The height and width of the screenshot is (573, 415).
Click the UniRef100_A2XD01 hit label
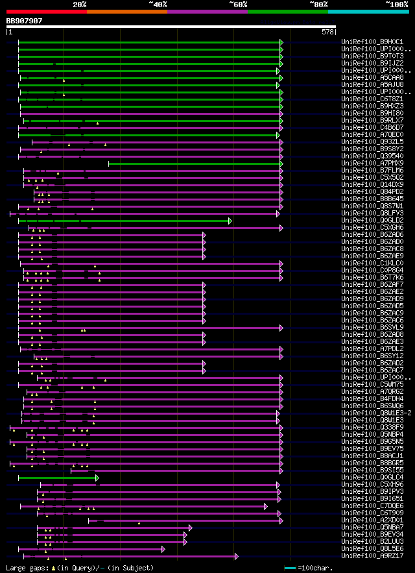click(372, 520)
